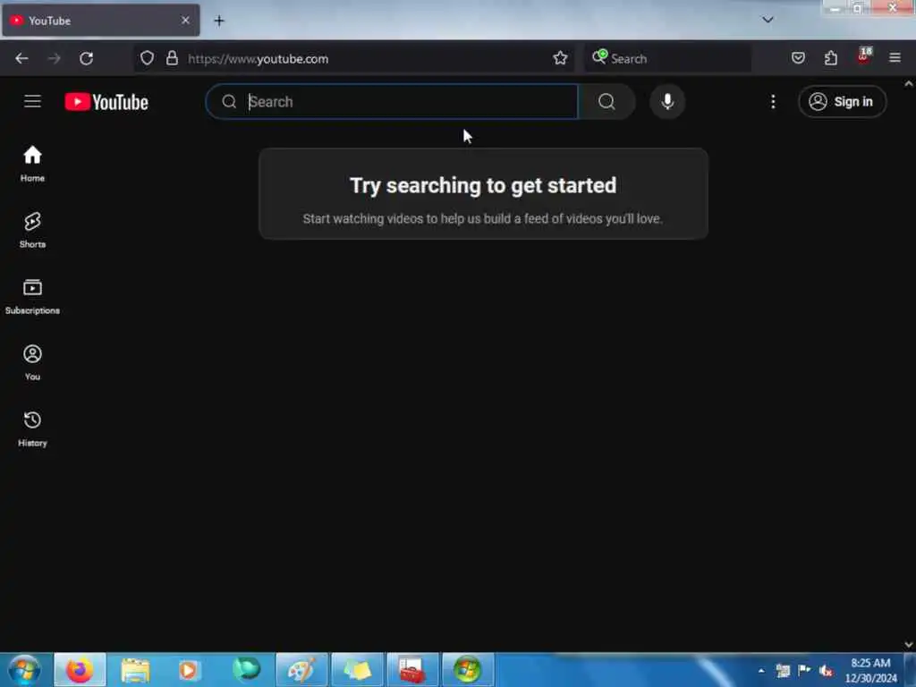Click the URL address bar
This screenshot has height=687, width=916.
353,58
